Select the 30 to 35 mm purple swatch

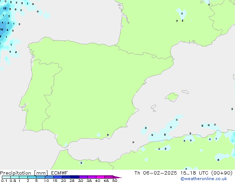click(83, 177)
